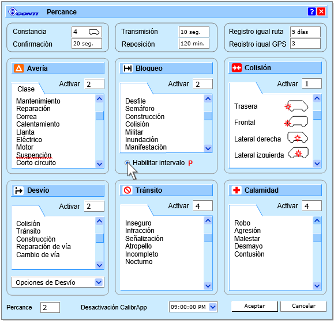The width and height of the screenshot is (334, 321).
Task: Click the orange Avería warning triangle icon
Action: (18, 68)
